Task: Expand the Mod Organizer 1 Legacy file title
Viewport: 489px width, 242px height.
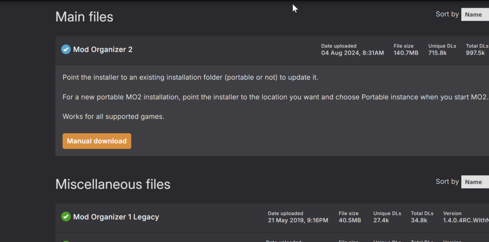Action: pos(116,217)
